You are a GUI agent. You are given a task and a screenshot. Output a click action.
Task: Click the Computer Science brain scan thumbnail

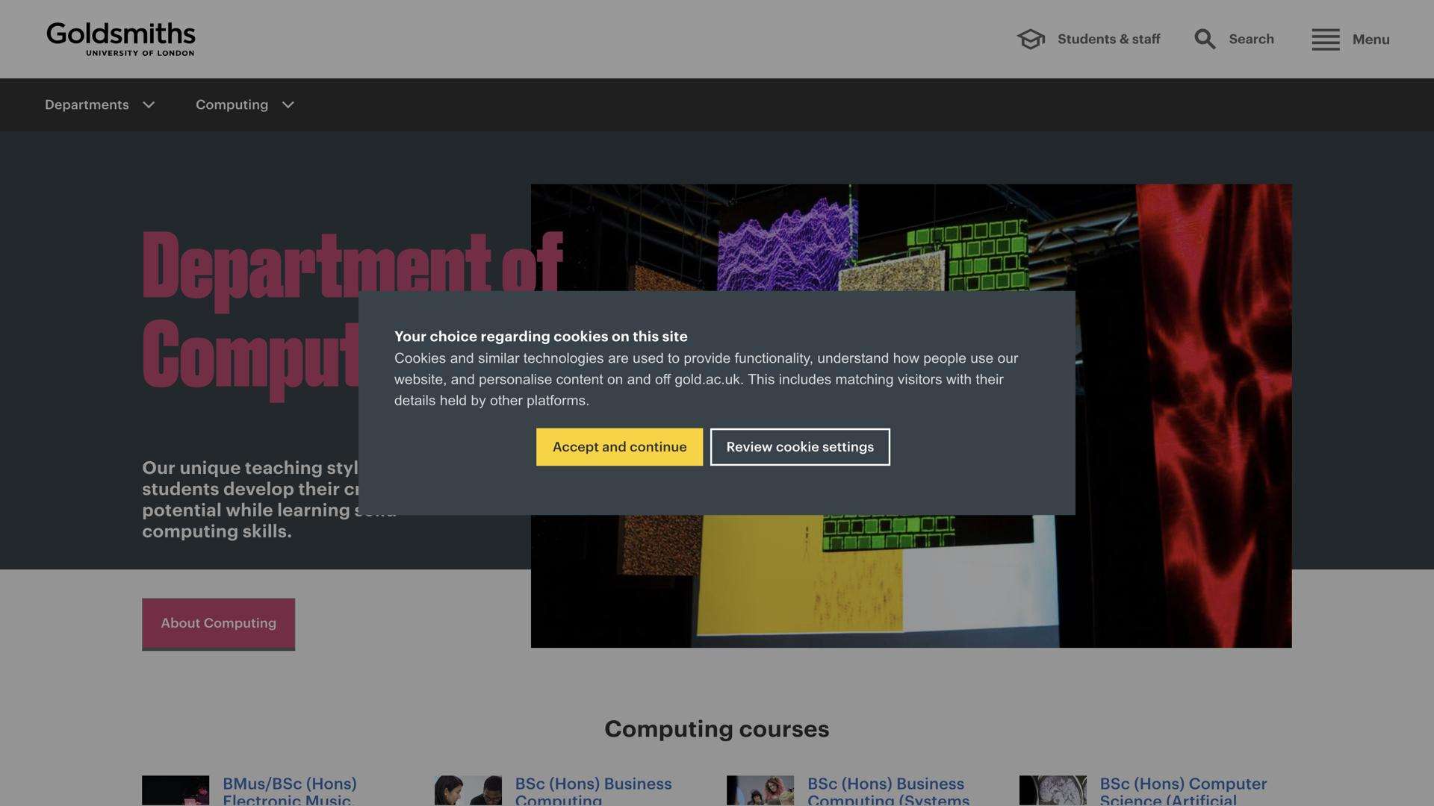pyautogui.click(x=1052, y=791)
